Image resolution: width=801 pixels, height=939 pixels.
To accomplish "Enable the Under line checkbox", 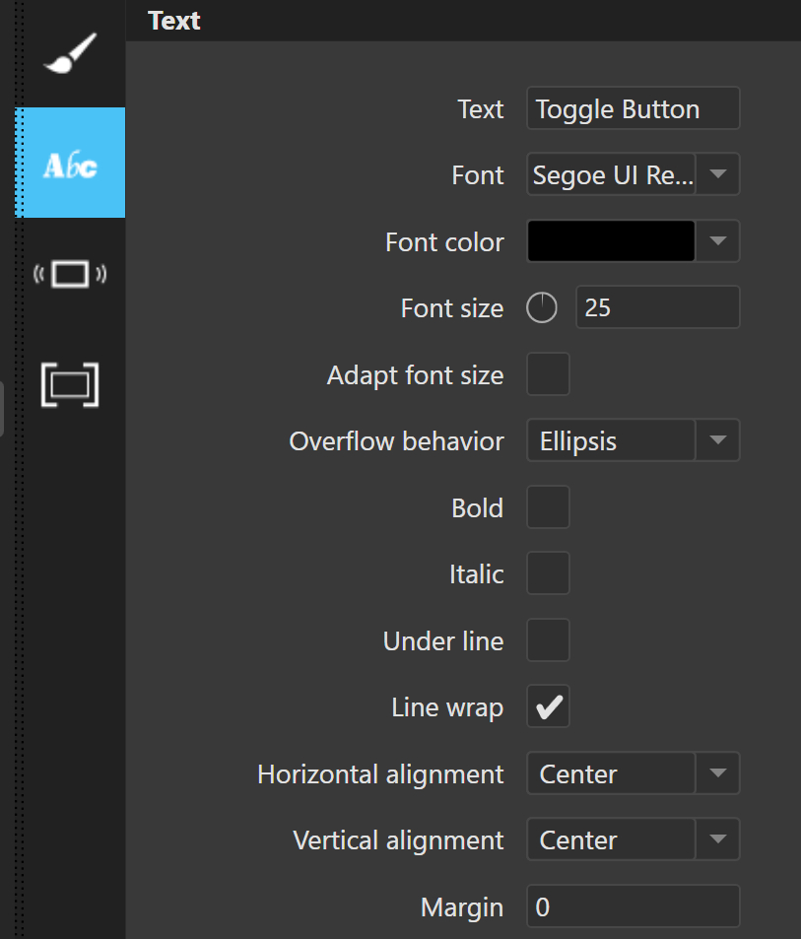I will click(x=548, y=640).
